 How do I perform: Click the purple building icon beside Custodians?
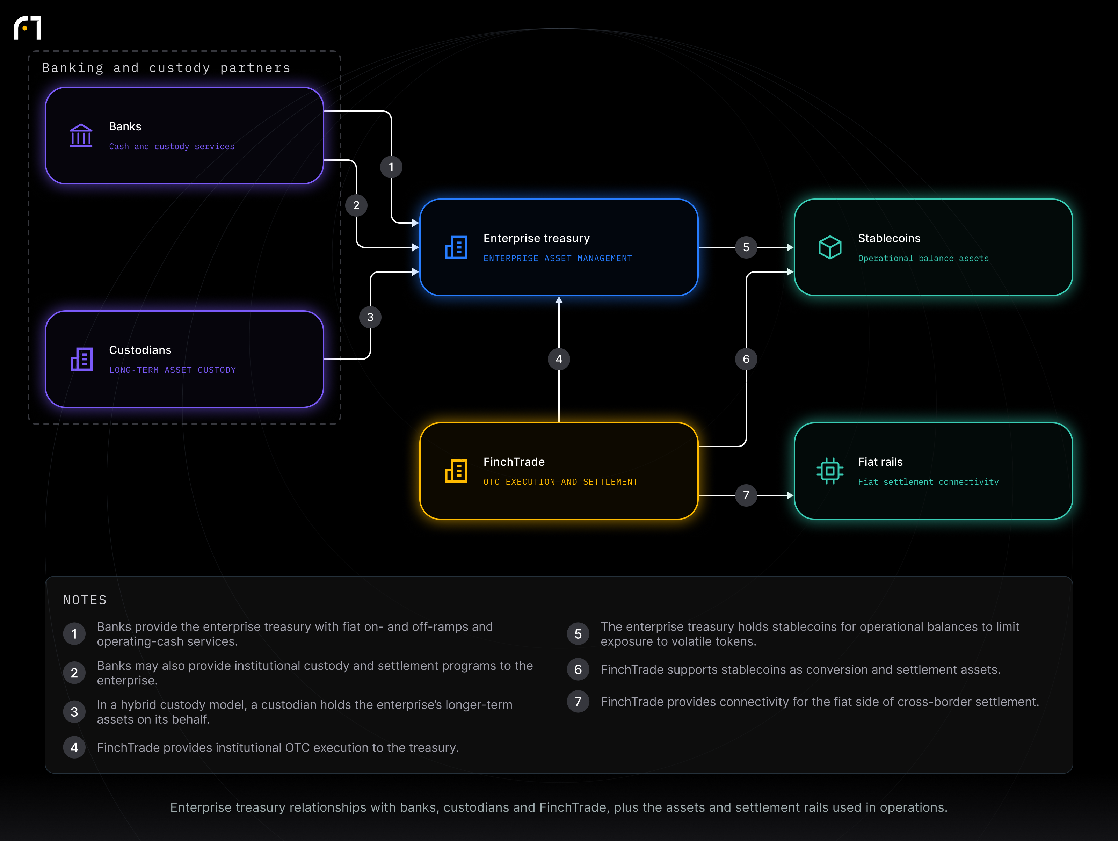pyautogui.click(x=81, y=359)
